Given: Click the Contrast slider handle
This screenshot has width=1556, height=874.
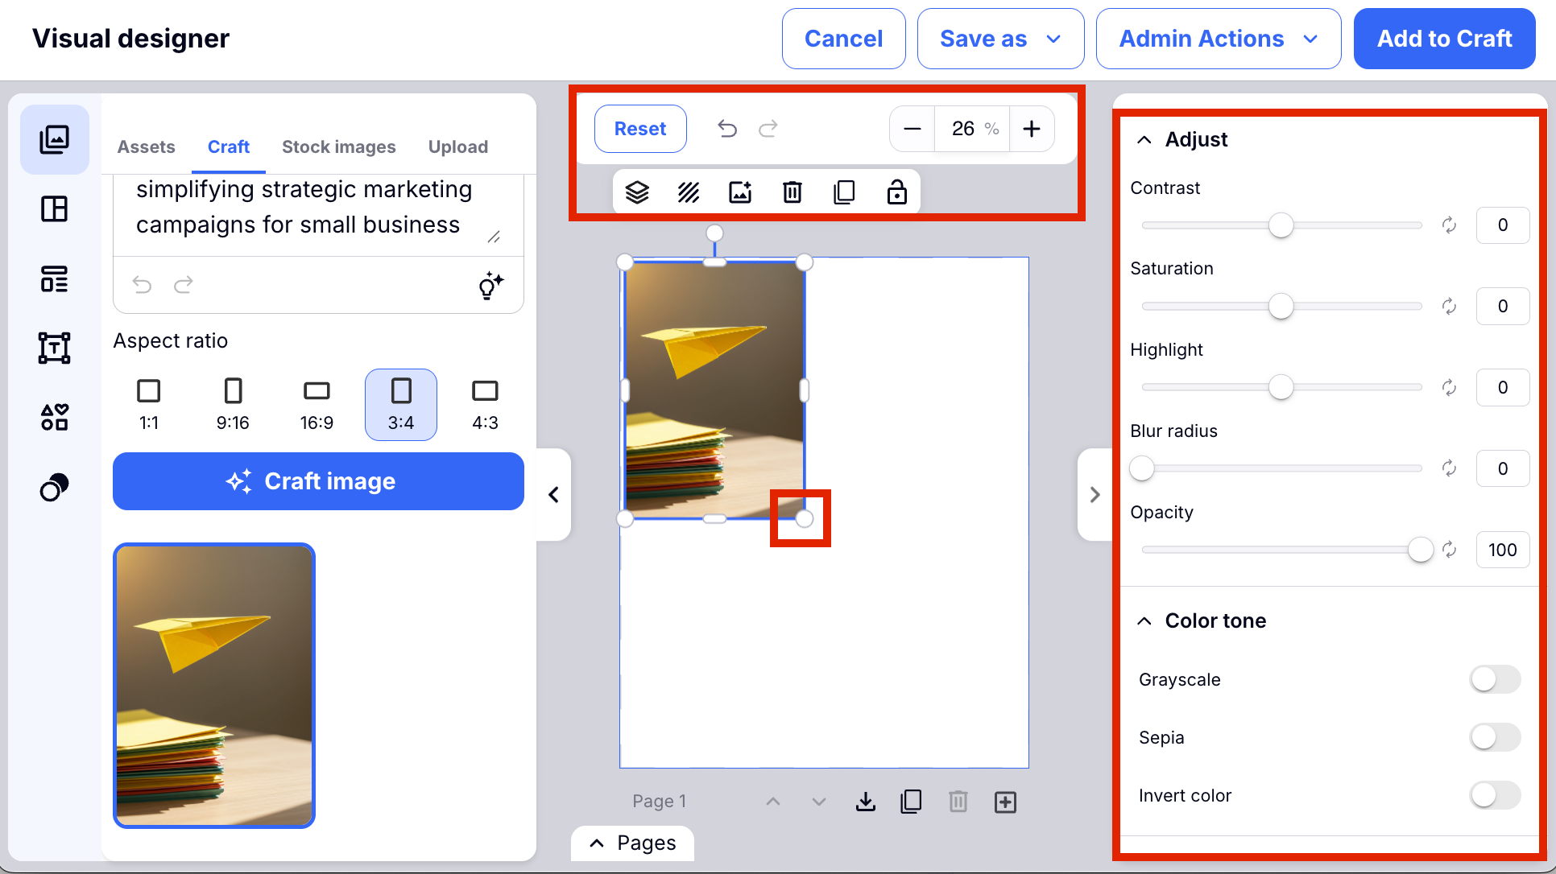Looking at the screenshot, I should coord(1281,225).
